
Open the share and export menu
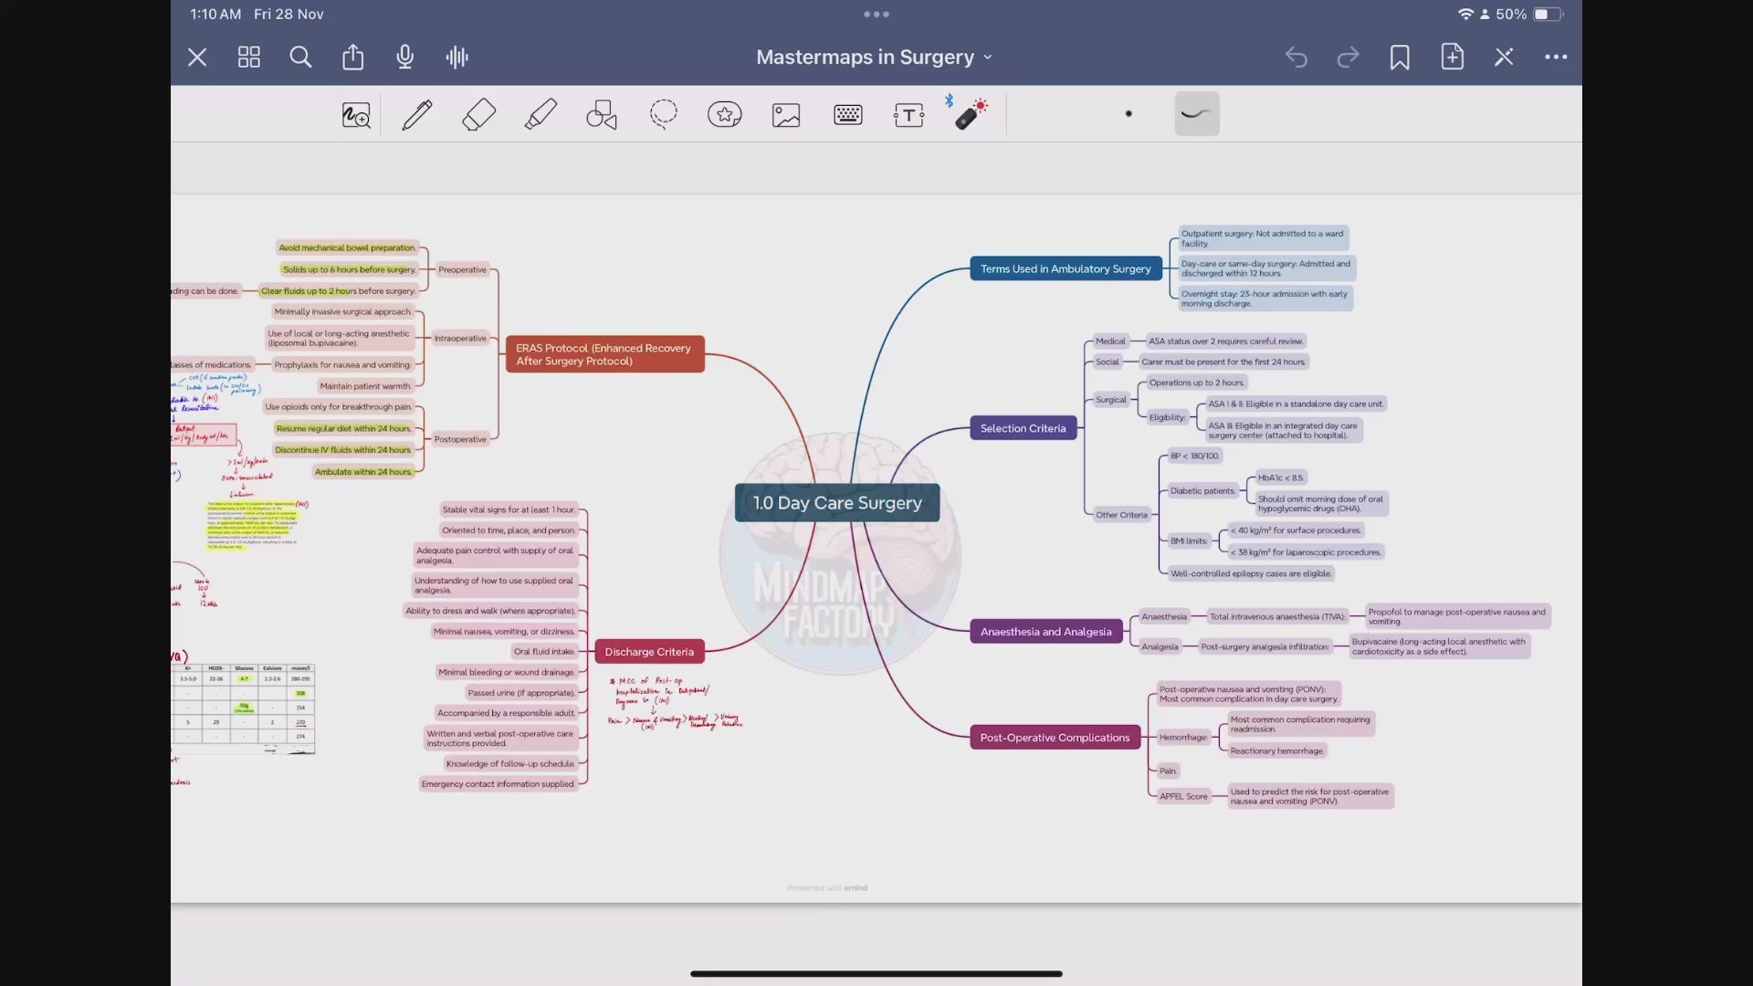[x=352, y=58]
